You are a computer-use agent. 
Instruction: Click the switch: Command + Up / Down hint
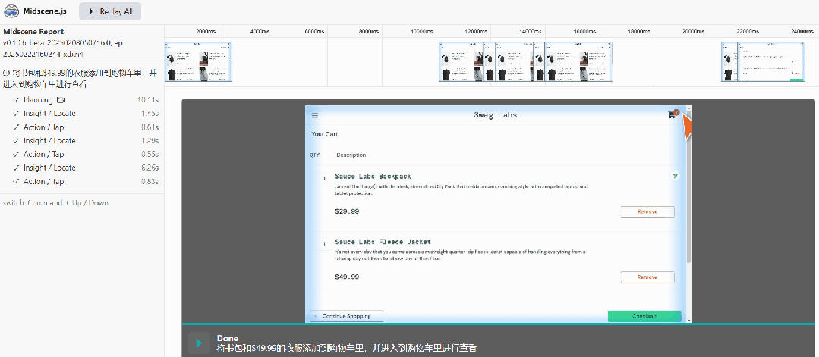pyautogui.click(x=55, y=202)
